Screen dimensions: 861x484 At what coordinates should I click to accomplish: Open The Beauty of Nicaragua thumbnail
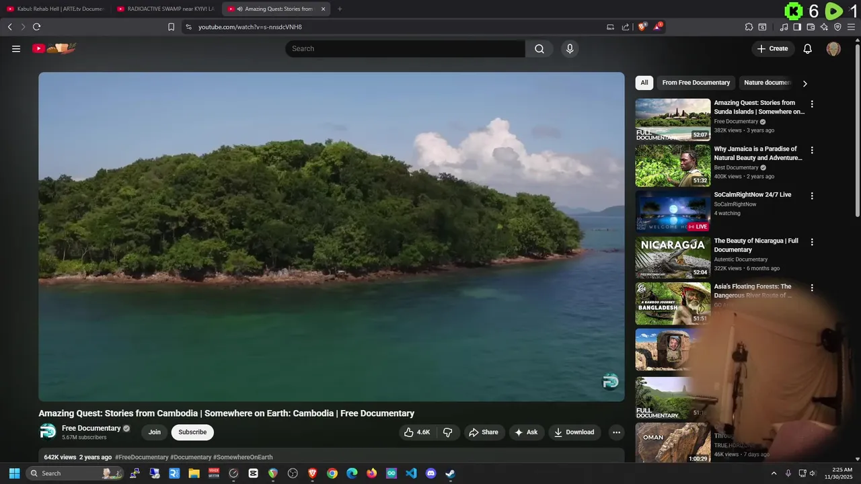click(673, 257)
